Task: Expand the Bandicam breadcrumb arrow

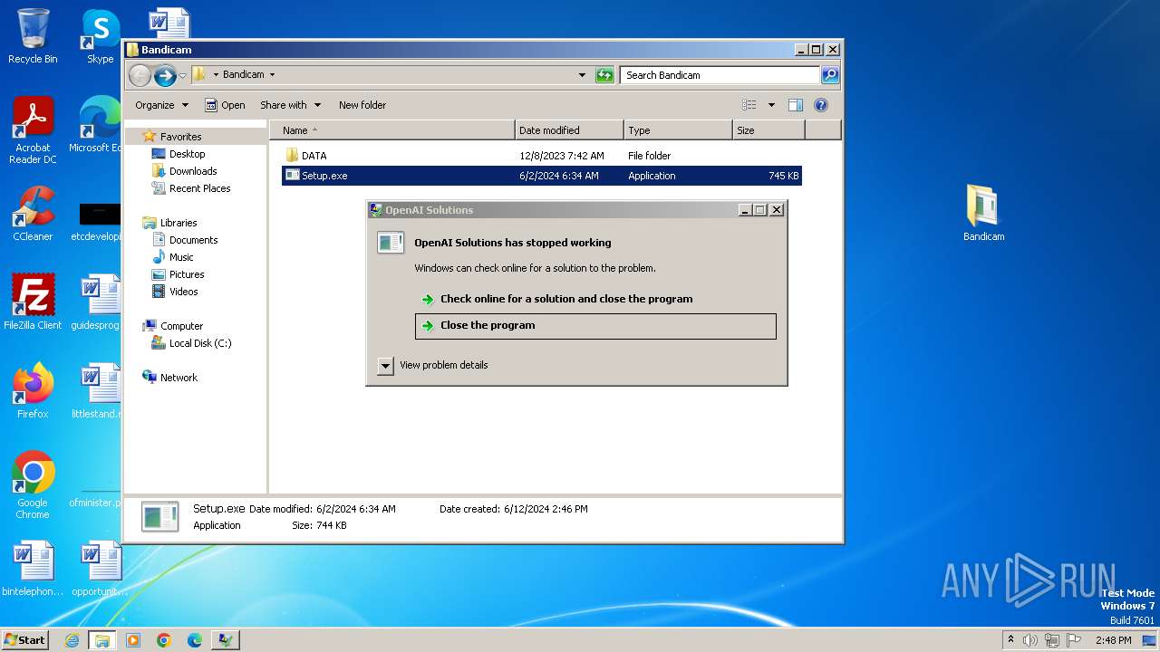Action: [272, 75]
